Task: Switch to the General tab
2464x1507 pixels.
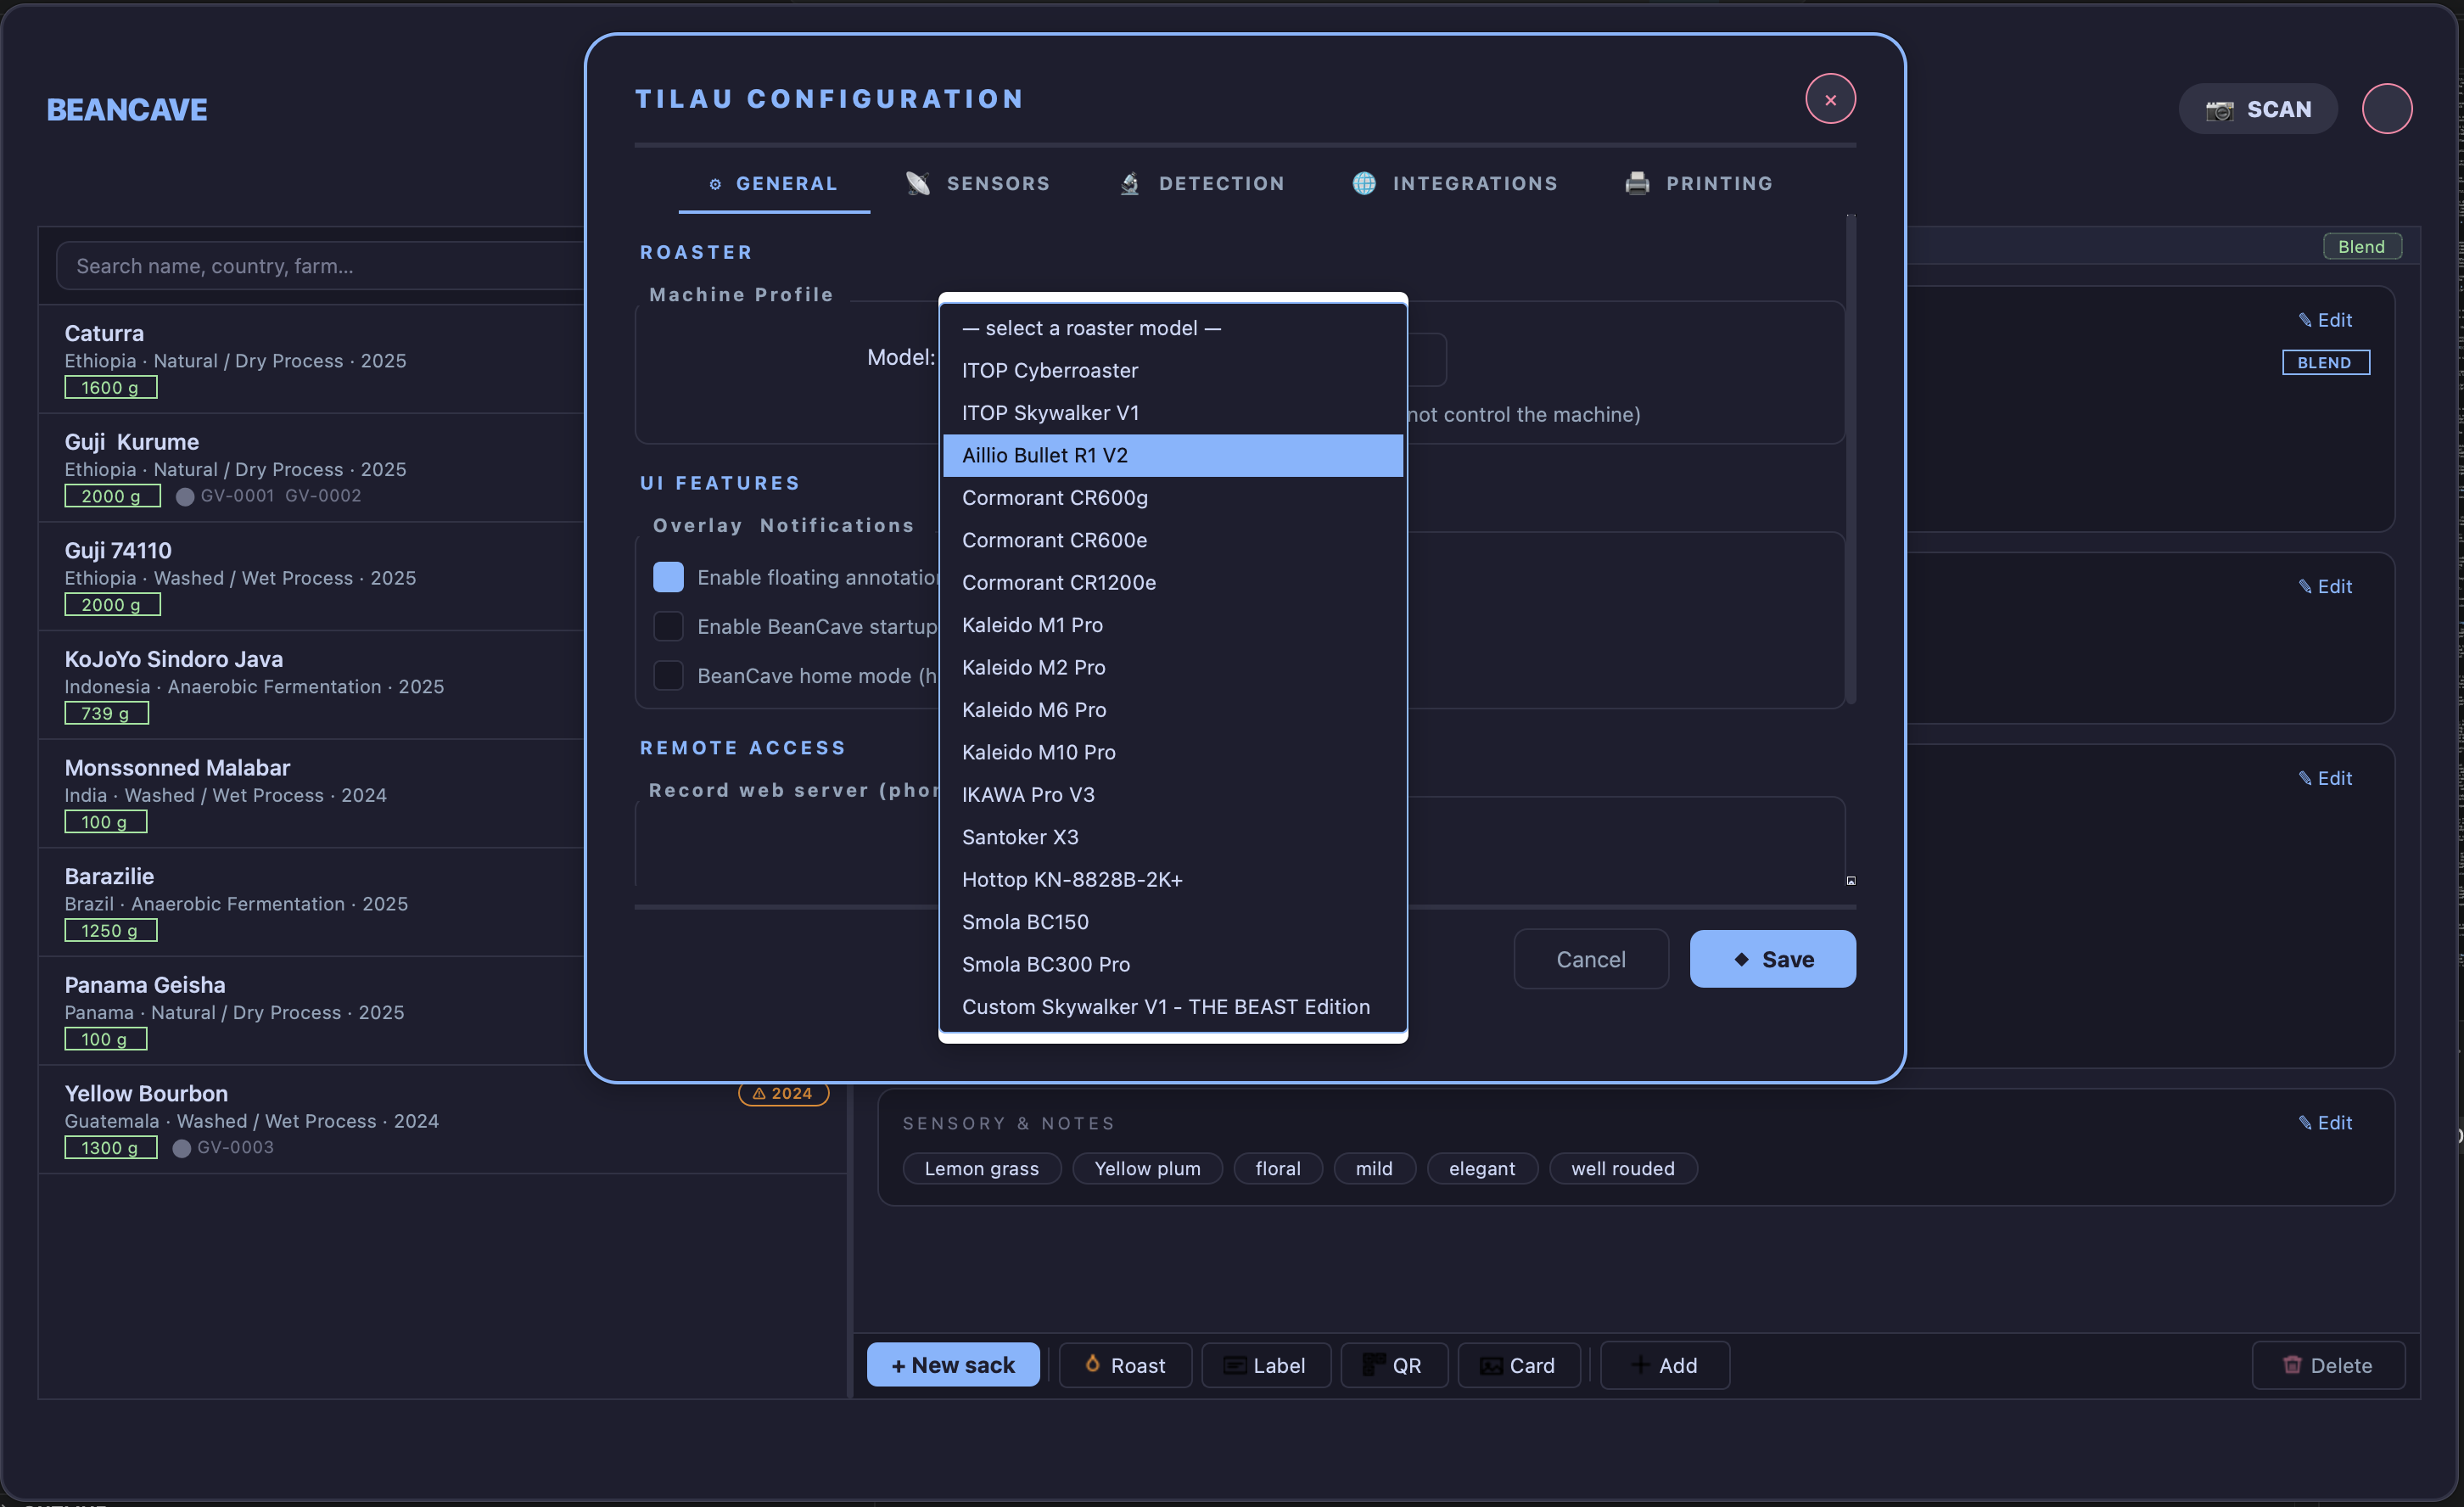Action: pyautogui.click(x=773, y=183)
